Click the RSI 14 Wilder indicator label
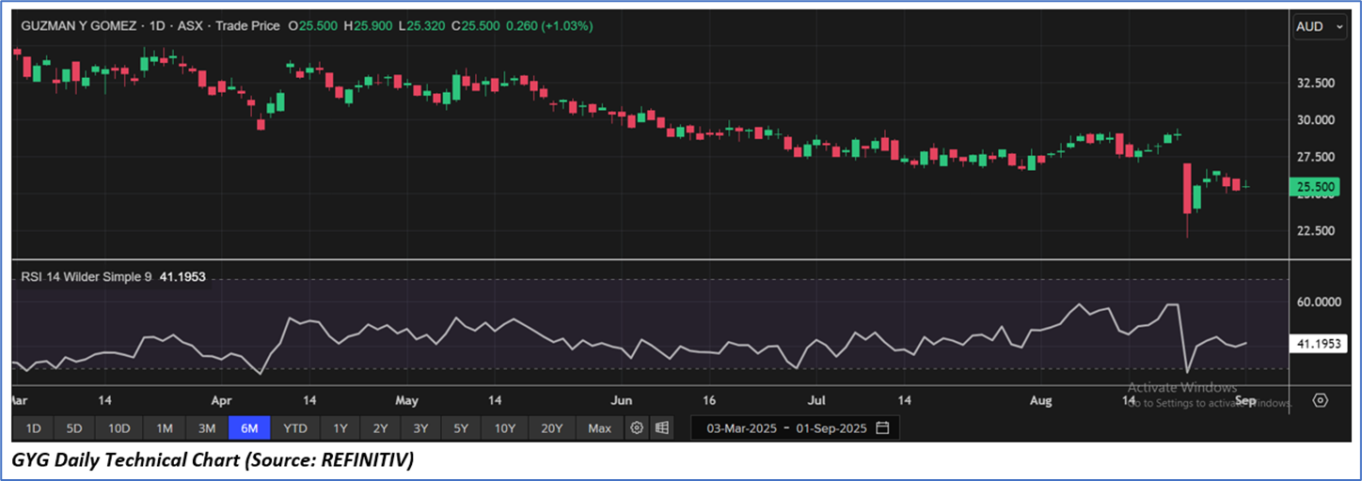This screenshot has width=1362, height=481. coord(87,277)
